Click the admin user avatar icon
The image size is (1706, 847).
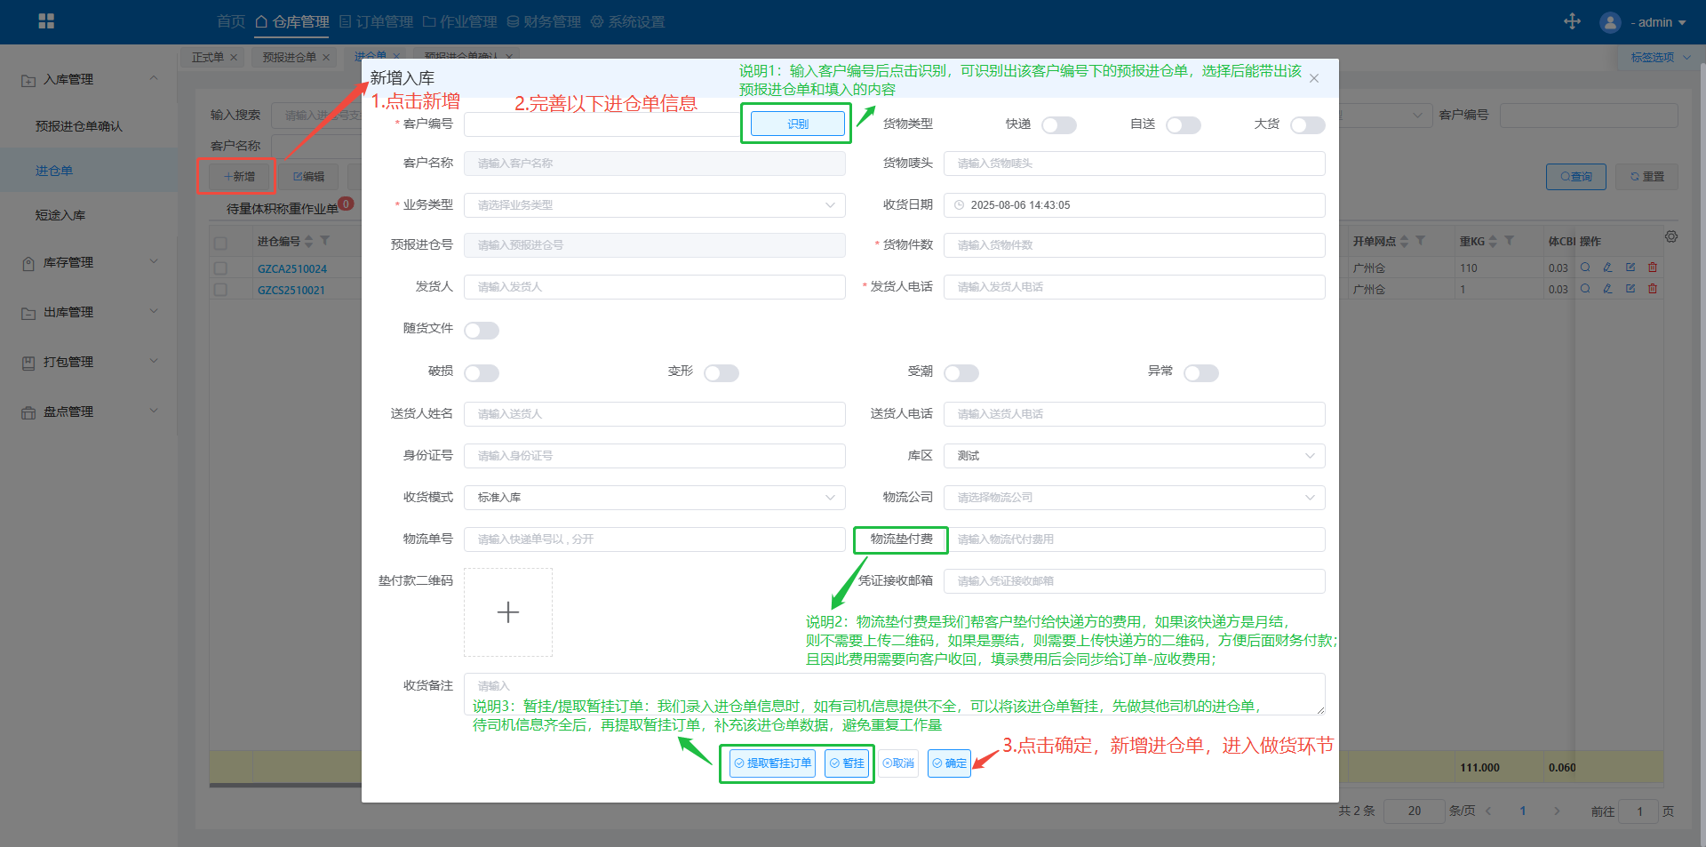pos(1609,22)
